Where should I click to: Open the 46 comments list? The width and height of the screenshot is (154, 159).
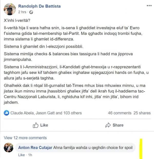point(120,113)
